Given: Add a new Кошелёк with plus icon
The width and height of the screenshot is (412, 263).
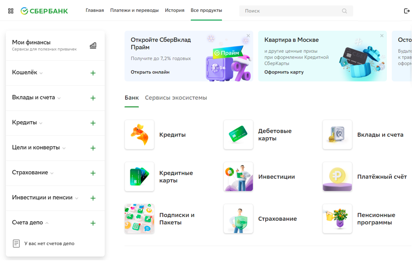Looking at the screenshot, I should pyautogui.click(x=93, y=73).
